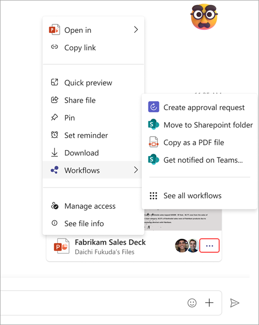Click the pushpin icon for Pin
The height and width of the screenshot is (325, 259).
click(54, 117)
